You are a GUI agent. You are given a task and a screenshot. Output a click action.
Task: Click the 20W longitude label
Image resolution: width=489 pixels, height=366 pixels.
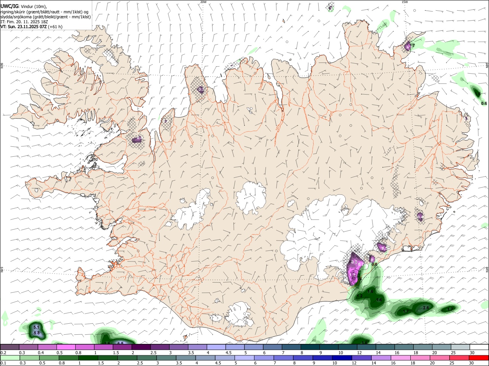[203, 2]
